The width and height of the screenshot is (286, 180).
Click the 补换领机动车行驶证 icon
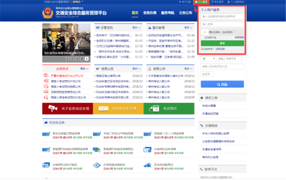[46, 165]
